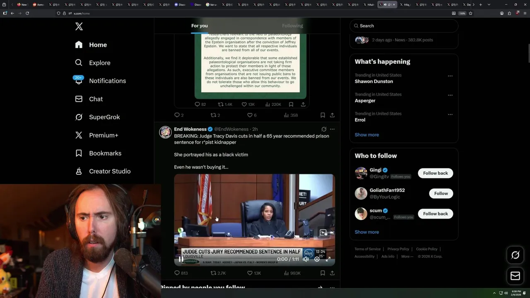This screenshot has width=530, height=298.
Task: Open Gingi profile avatar in suggestions
Action: click(x=361, y=173)
